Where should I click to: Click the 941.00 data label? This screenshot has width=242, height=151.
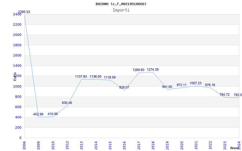coord(167,87)
